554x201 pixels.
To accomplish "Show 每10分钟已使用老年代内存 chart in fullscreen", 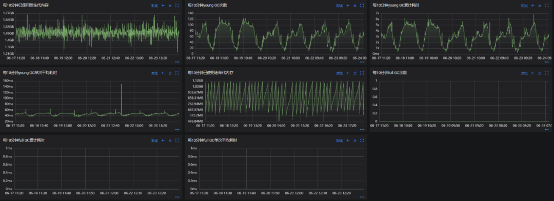I will point(362,73).
